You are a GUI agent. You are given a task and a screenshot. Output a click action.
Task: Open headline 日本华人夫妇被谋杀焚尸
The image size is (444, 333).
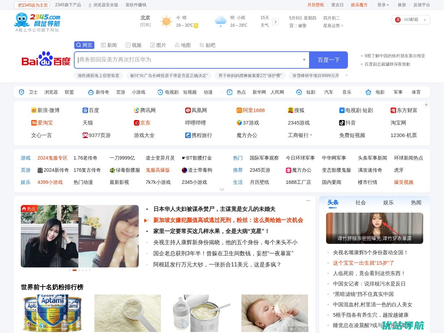(x=214, y=209)
